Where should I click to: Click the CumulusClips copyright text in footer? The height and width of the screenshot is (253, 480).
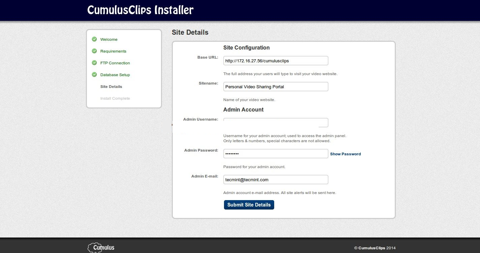click(375, 248)
